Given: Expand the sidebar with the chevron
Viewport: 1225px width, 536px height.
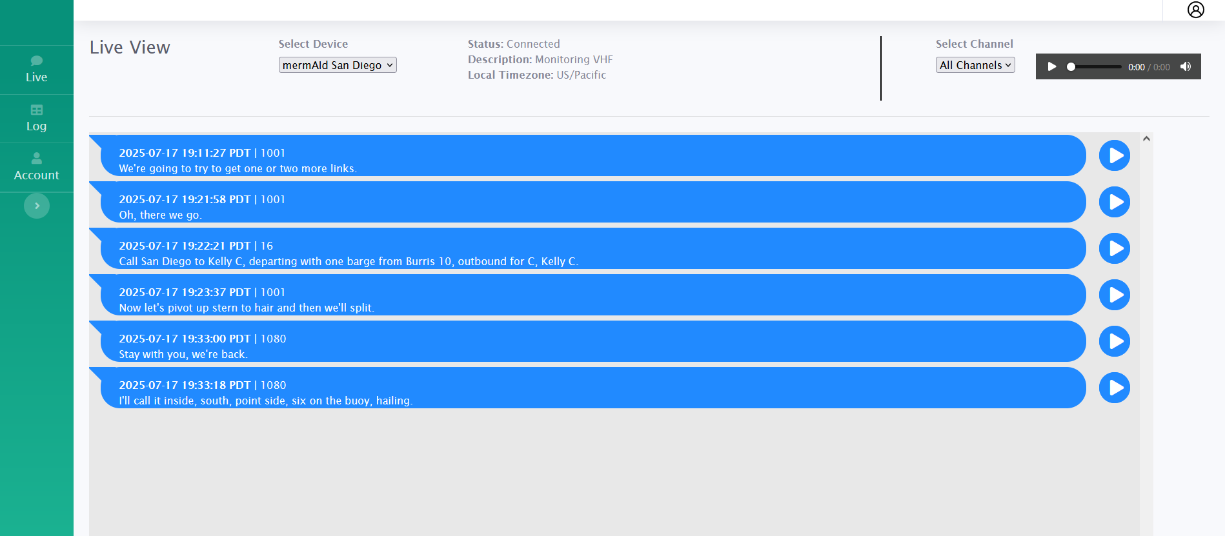Looking at the screenshot, I should (37, 206).
